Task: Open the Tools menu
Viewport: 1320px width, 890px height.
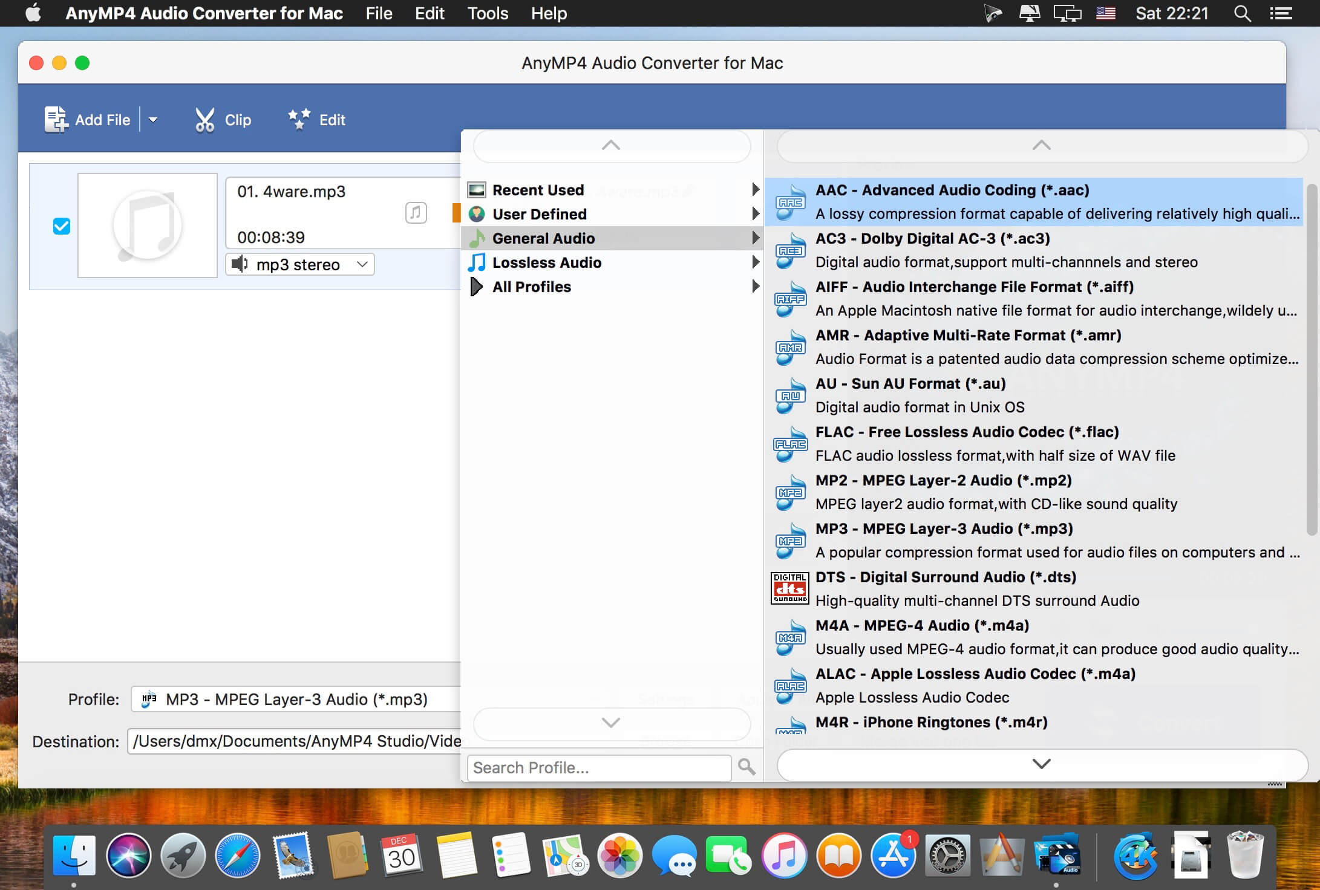Action: pyautogui.click(x=487, y=13)
